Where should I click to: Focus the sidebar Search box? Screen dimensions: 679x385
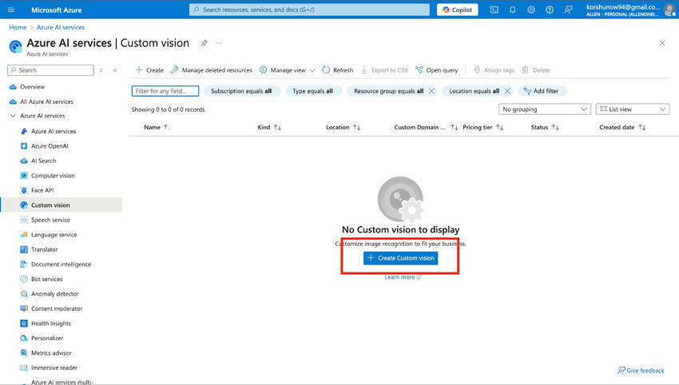(50, 70)
